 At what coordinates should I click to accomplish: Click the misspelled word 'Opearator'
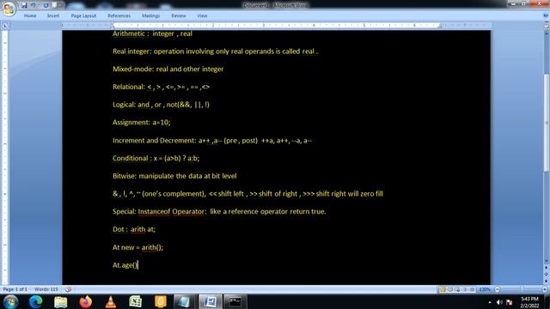click(188, 212)
